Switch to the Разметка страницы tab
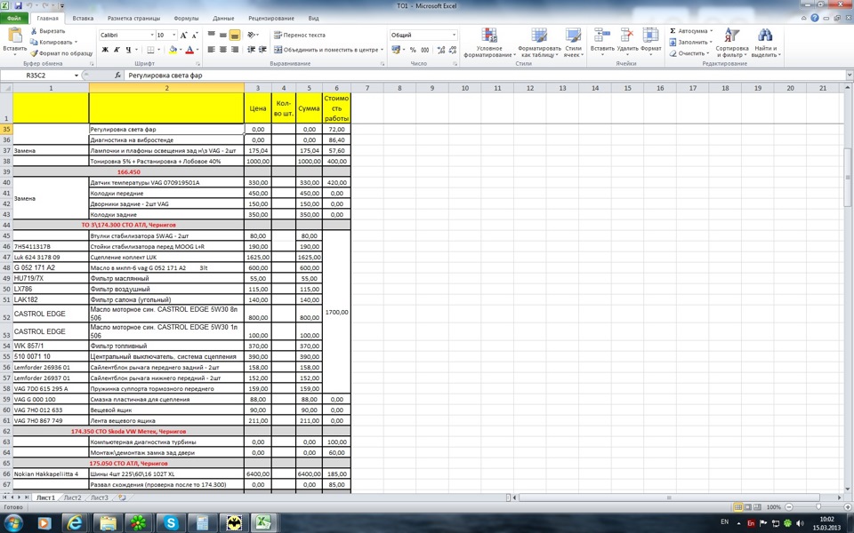The height and width of the screenshot is (533, 854). pyautogui.click(x=133, y=18)
